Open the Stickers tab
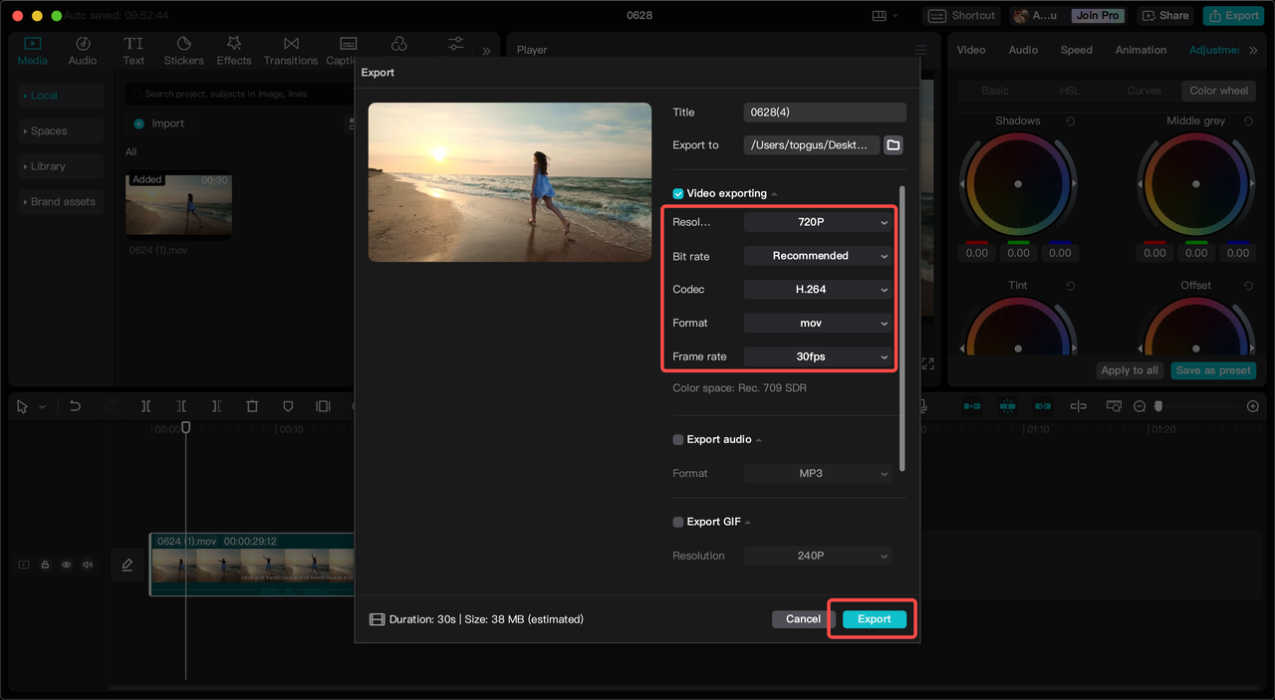The image size is (1275, 700). tap(183, 51)
